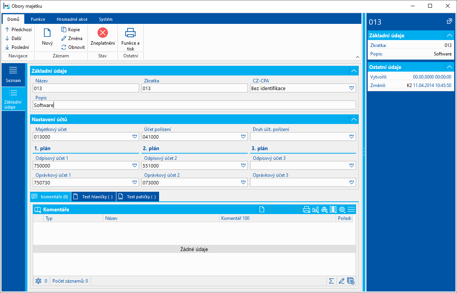
Task: Switch to Funkce ribbon tab
Action: [x=38, y=19]
